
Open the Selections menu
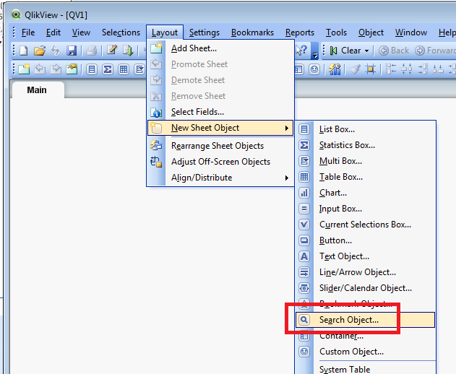pos(121,32)
